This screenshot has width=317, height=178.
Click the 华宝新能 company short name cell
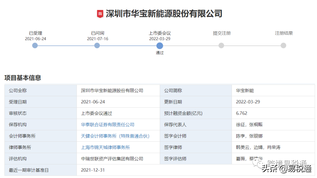pyautogui.click(x=273, y=91)
